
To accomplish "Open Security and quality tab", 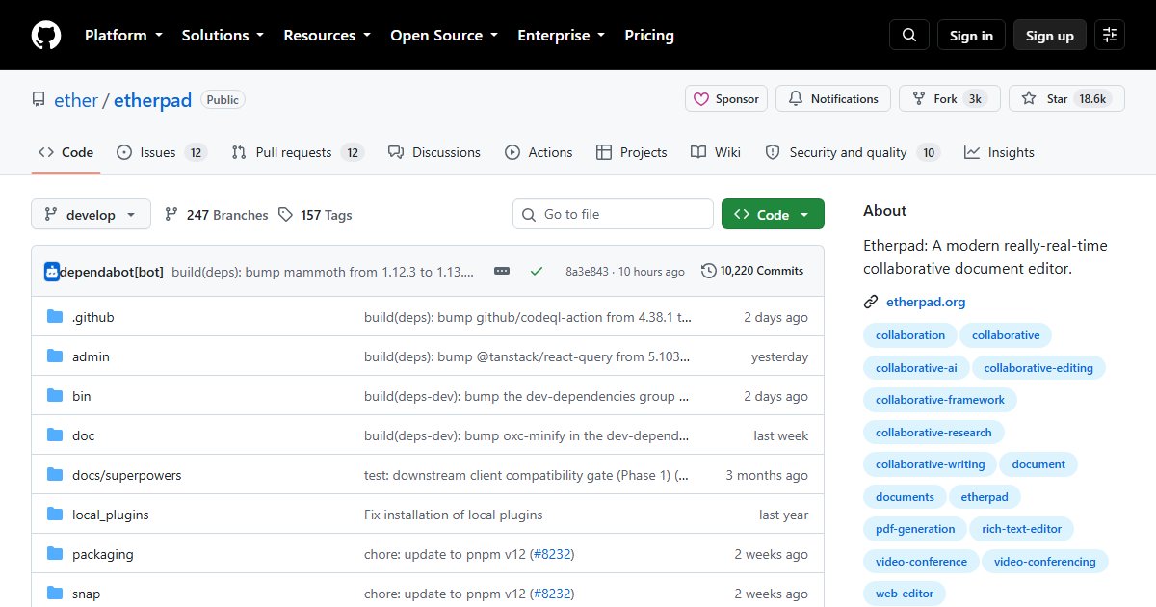I will 853,152.
